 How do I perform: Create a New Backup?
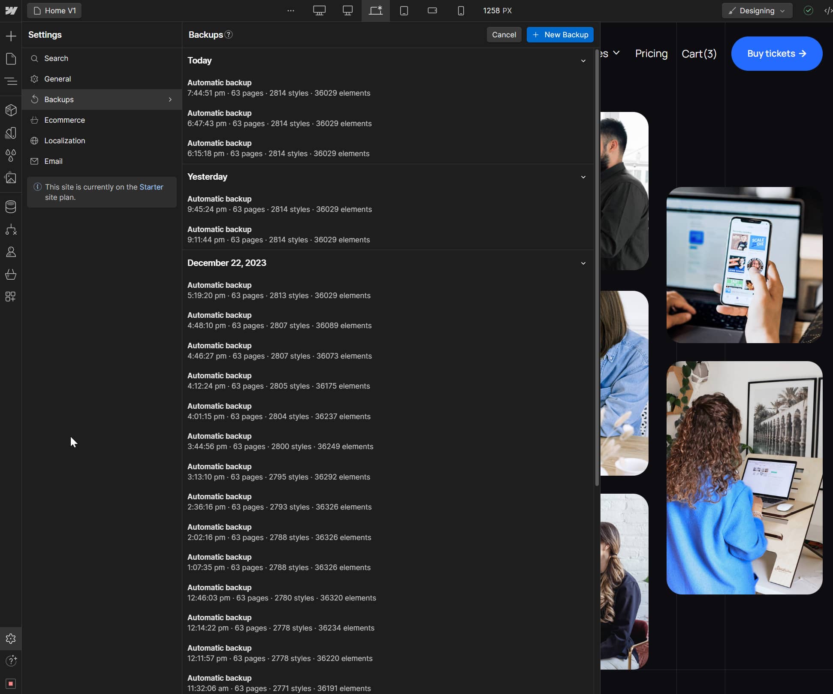pyautogui.click(x=560, y=35)
